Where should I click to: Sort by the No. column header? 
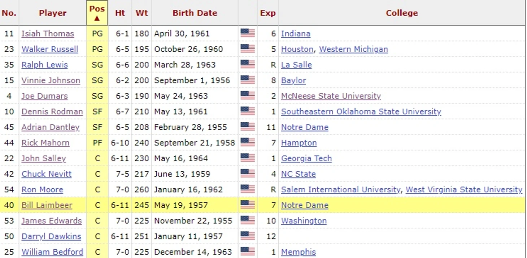click(x=9, y=13)
